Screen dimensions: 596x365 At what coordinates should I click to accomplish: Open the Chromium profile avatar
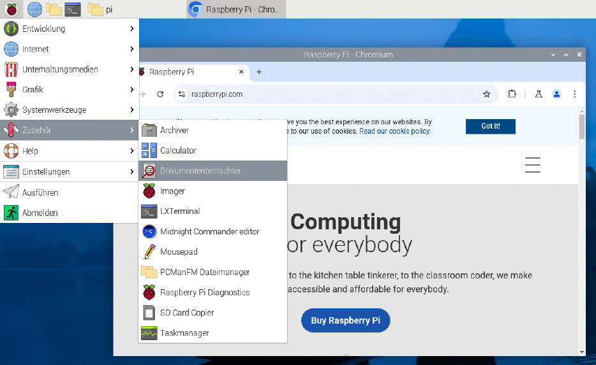point(556,94)
